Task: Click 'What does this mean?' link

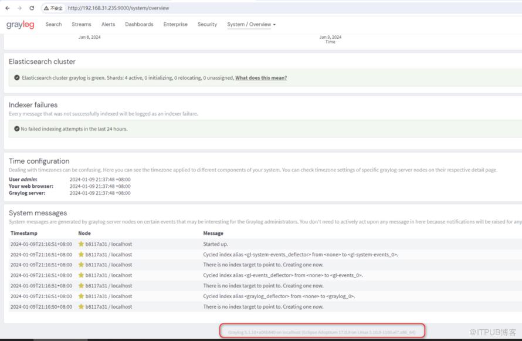Action: coord(261,77)
